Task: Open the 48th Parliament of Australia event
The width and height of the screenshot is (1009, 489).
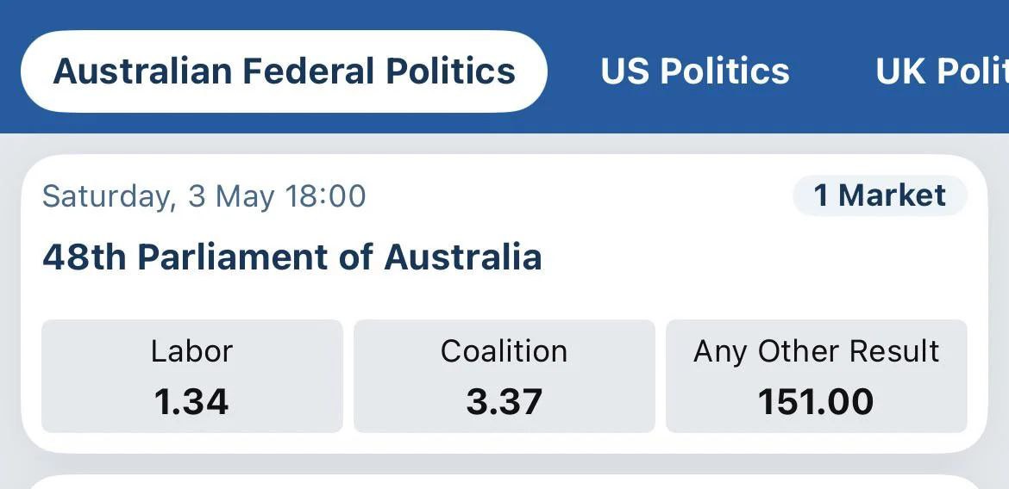Action: (291, 257)
